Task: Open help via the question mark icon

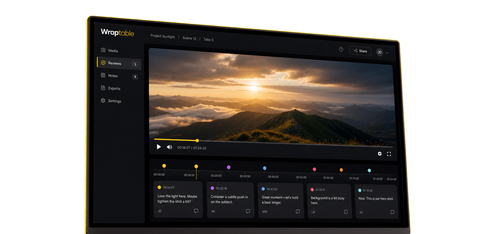Action: [341, 50]
